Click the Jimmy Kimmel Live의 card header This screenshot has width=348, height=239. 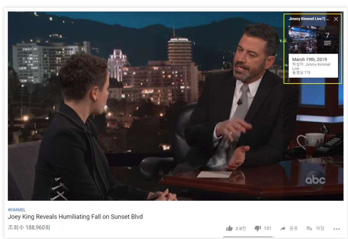[x=309, y=19]
